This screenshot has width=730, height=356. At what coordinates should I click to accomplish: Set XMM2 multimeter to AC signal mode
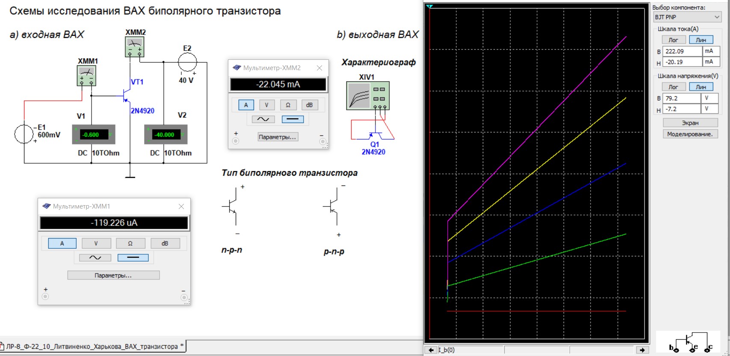click(x=263, y=119)
